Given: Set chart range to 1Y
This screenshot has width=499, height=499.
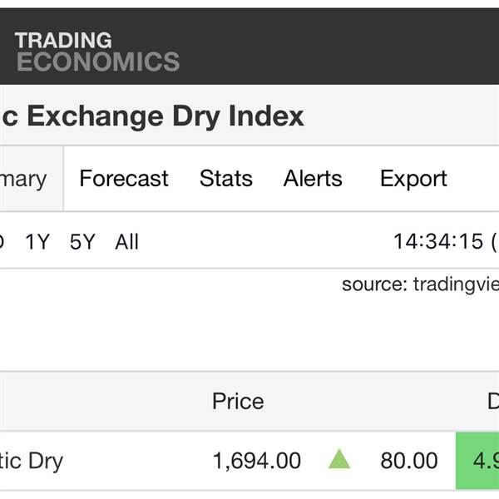Looking at the screenshot, I should (37, 241).
